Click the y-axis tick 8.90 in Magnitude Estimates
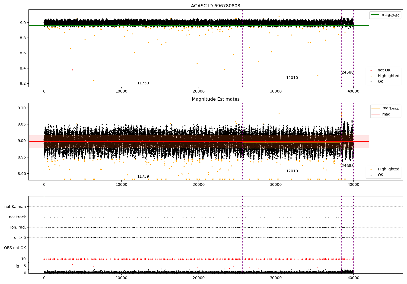 (22, 174)
